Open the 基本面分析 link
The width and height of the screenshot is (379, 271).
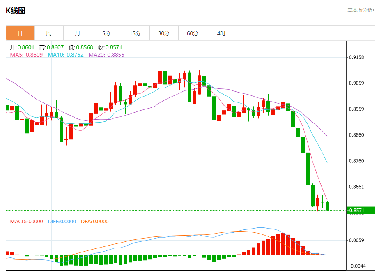pyautogui.click(x=361, y=10)
